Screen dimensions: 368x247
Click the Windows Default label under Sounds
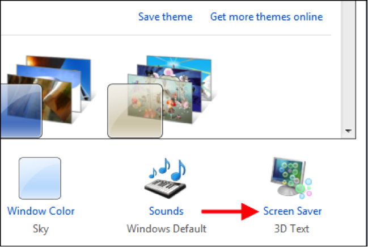pyautogui.click(x=166, y=229)
